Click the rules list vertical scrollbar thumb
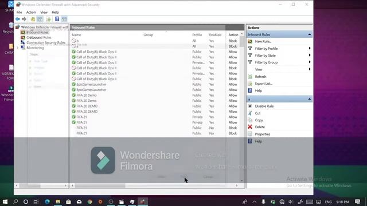 pos(242,42)
